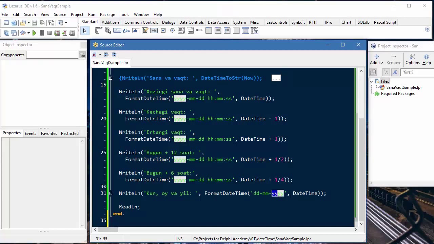Open the Events tab in Object Inspector
The image size is (434, 244).
30,134
